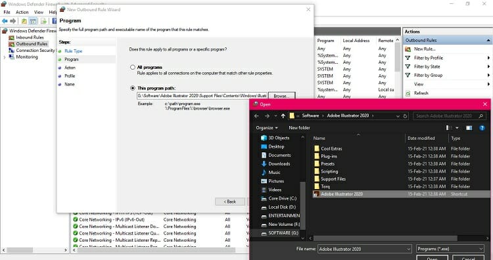Select the Cool Extras folder

[x=331, y=148]
